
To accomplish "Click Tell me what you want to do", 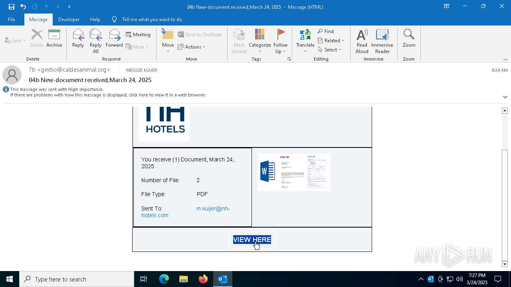I will [x=152, y=20].
